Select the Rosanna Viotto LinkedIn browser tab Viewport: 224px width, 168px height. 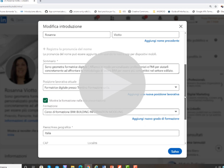point(16,1)
